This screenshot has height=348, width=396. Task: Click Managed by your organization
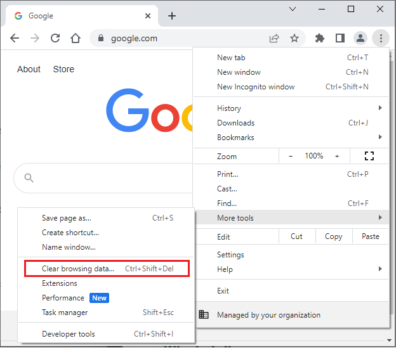click(x=291, y=314)
